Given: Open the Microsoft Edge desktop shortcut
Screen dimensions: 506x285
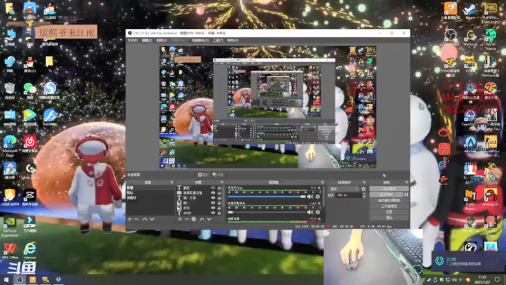Looking at the screenshot, I should 9,146.
